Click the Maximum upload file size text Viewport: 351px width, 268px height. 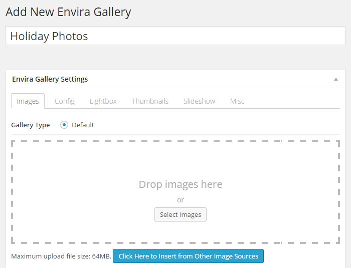[61, 256]
